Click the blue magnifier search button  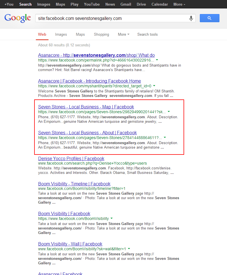pos(210,18)
